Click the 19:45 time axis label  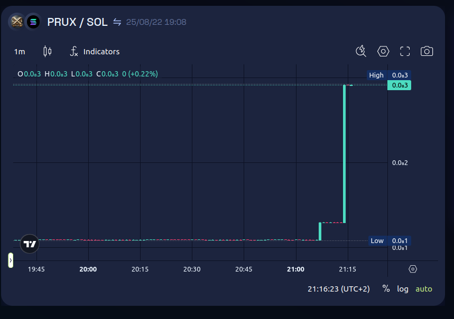pos(36,269)
